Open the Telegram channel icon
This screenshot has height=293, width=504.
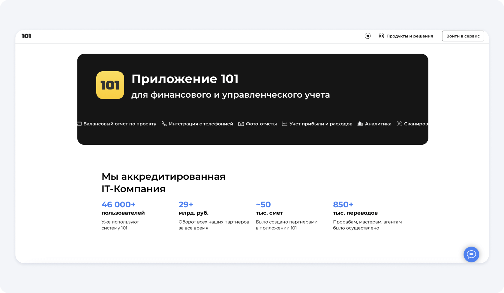367,36
